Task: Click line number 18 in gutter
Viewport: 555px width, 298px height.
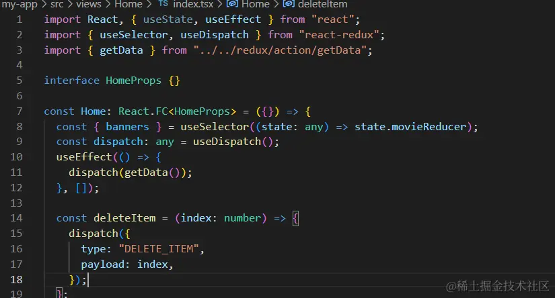Action: (16, 280)
